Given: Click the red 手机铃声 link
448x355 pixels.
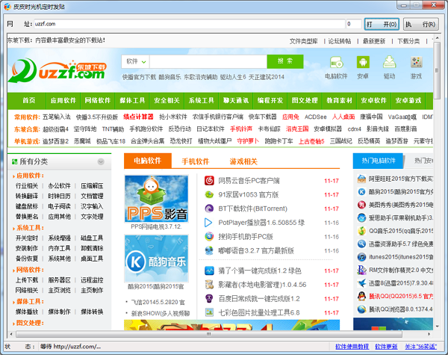Looking at the screenshot, I should [x=241, y=129].
